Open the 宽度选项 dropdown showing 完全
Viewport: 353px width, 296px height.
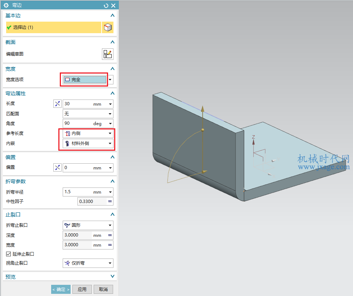(88, 80)
